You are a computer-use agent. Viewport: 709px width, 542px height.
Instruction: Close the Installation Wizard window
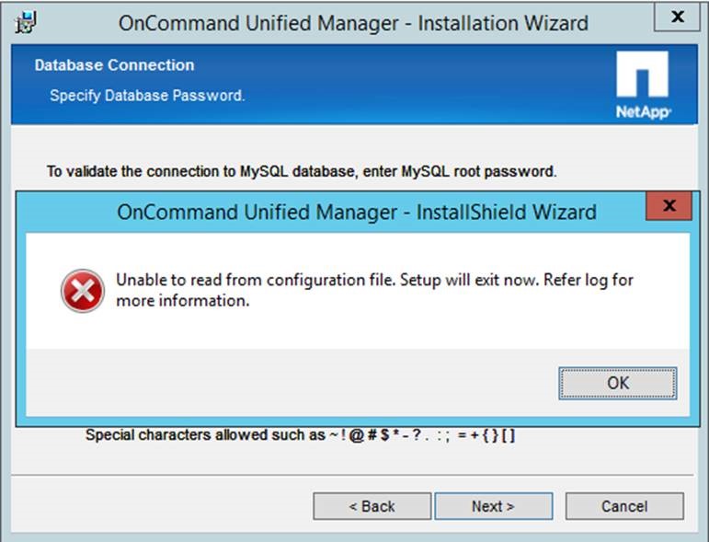click(678, 17)
